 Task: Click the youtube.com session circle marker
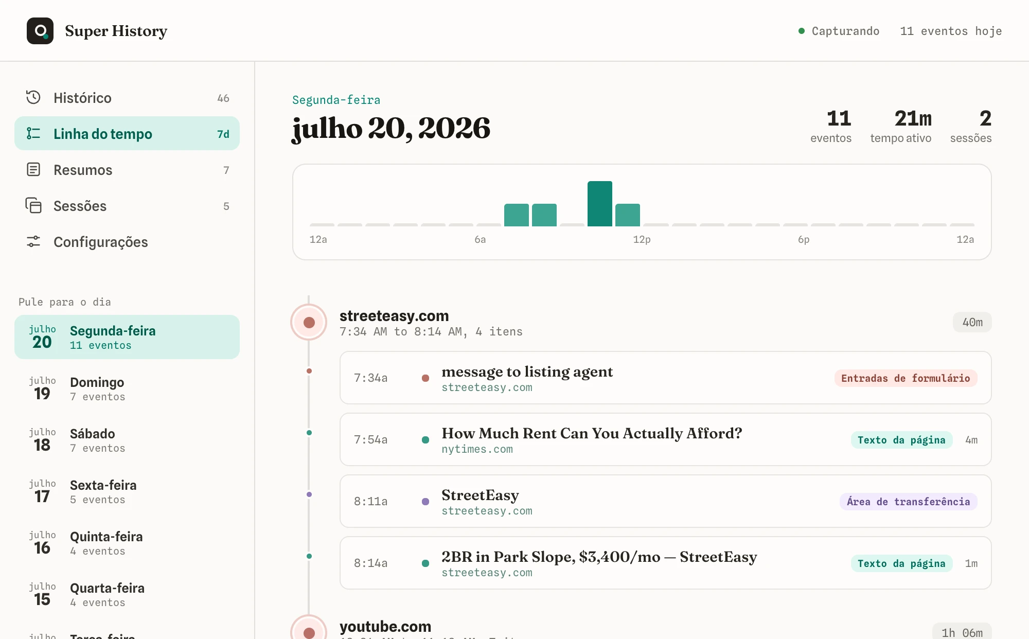click(x=309, y=630)
